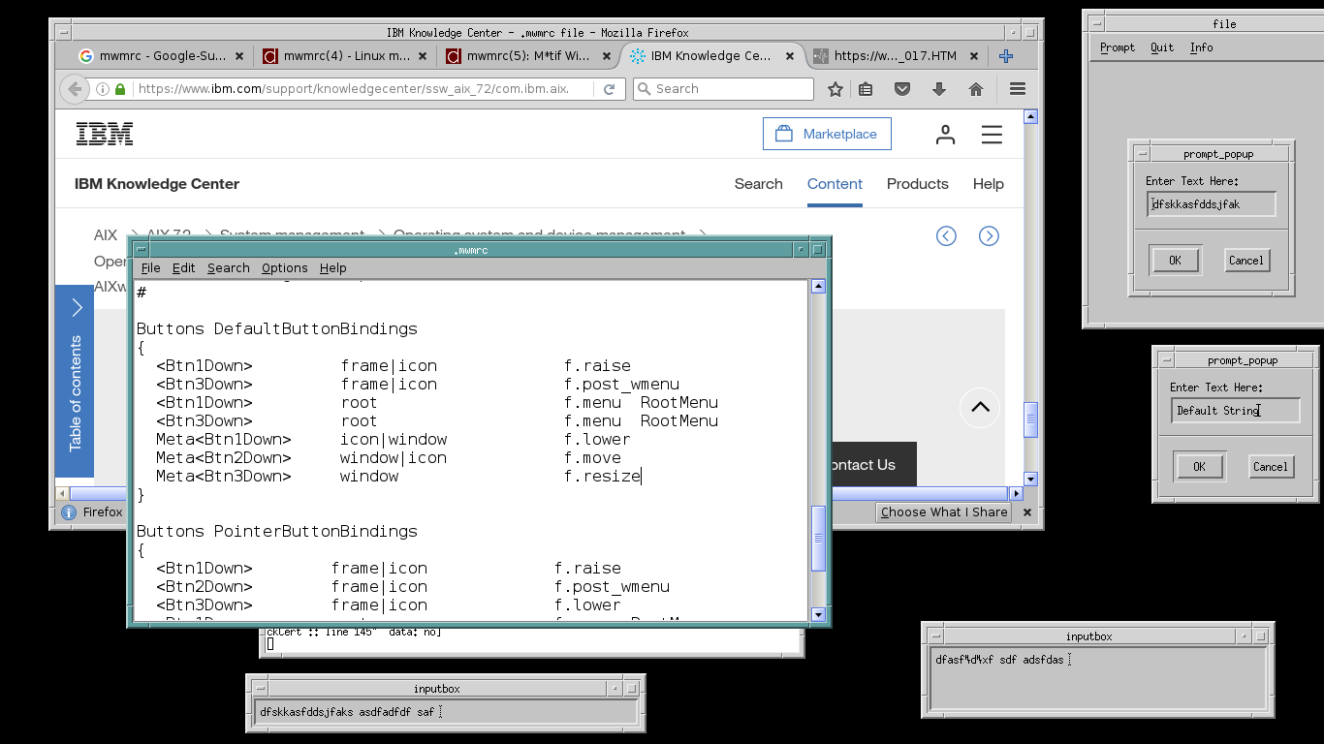Screen dimensions: 1324x744
Task: Open a new tab with the plus icon
Action: [1006, 56]
